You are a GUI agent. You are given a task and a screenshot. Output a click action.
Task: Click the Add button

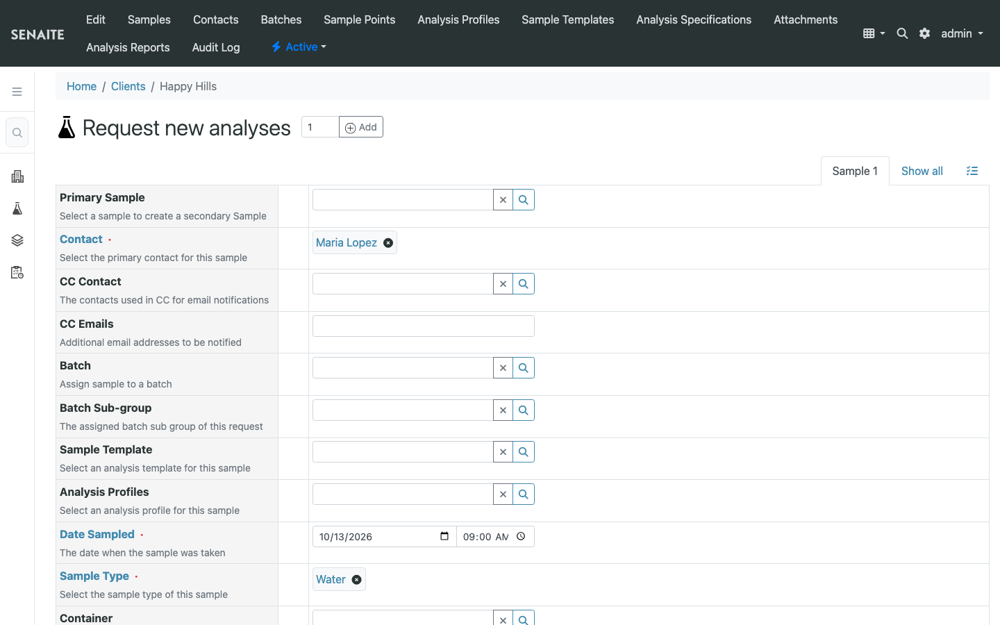pyautogui.click(x=361, y=127)
